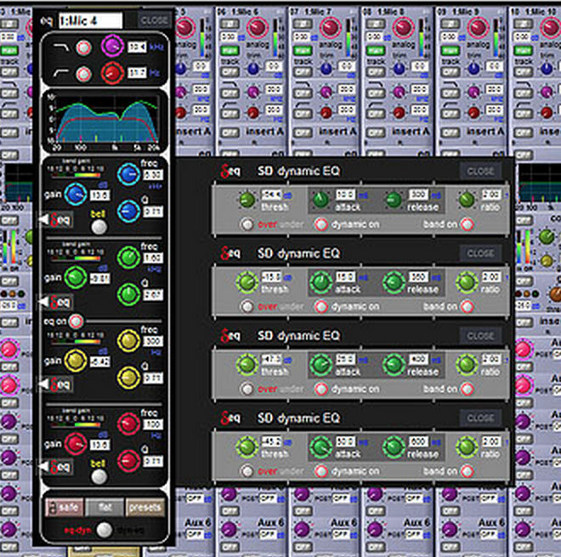Screen dimensions: 561x557
Task: Toggle over/under in bottom dynamic EQ panel
Action: click(x=246, y=471)
